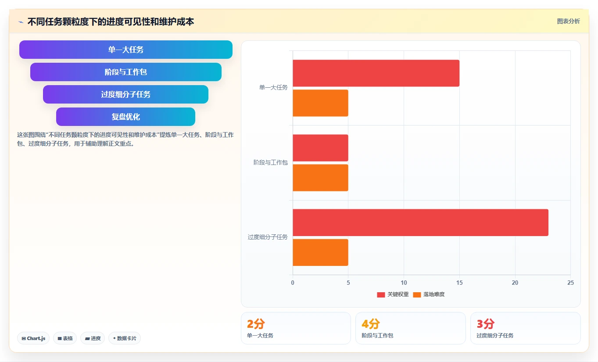
Task: Click red 关键权重 bar for 阶段与工作包
Action: pyautogui.click(x=320, y=148)
